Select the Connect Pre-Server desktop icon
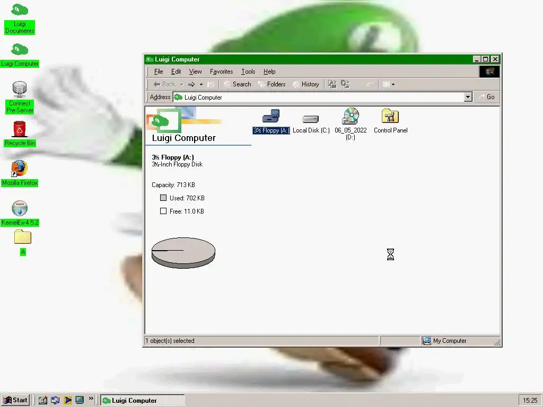 tap(20, 98)
